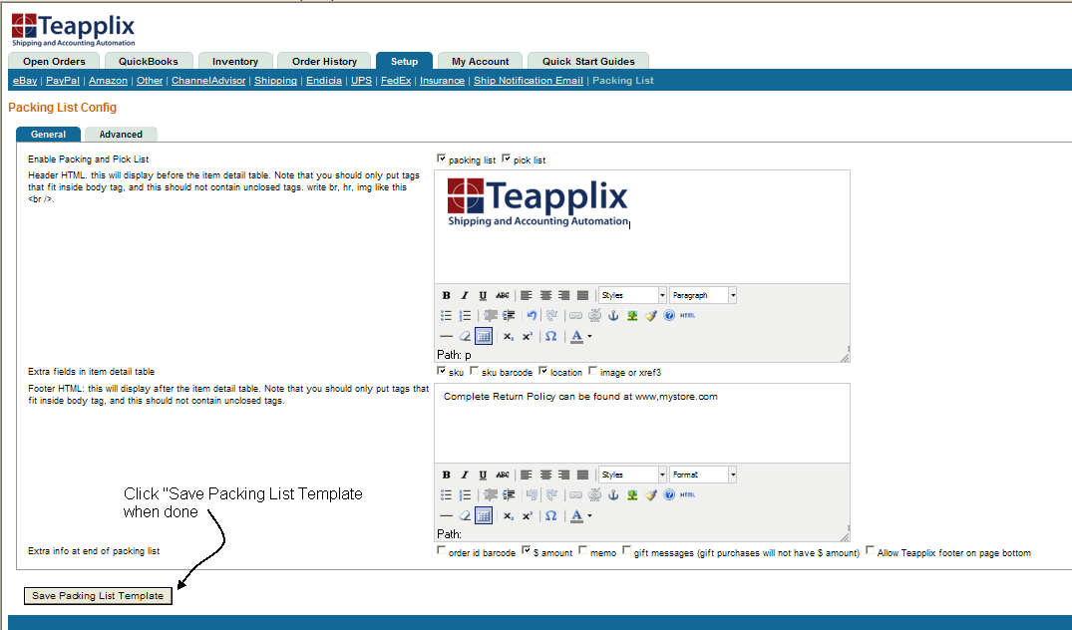Align text left in the header editor

pos(526,295)
